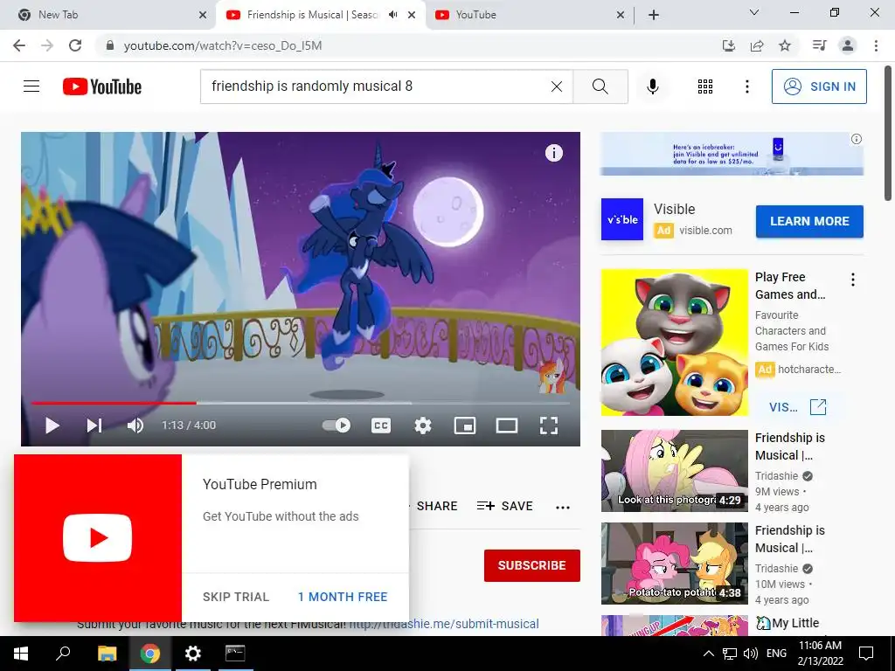Screen dimensions: 895x671
Task: Open the YouTube hamburger guide menu
Action: (x=31, y=86)
